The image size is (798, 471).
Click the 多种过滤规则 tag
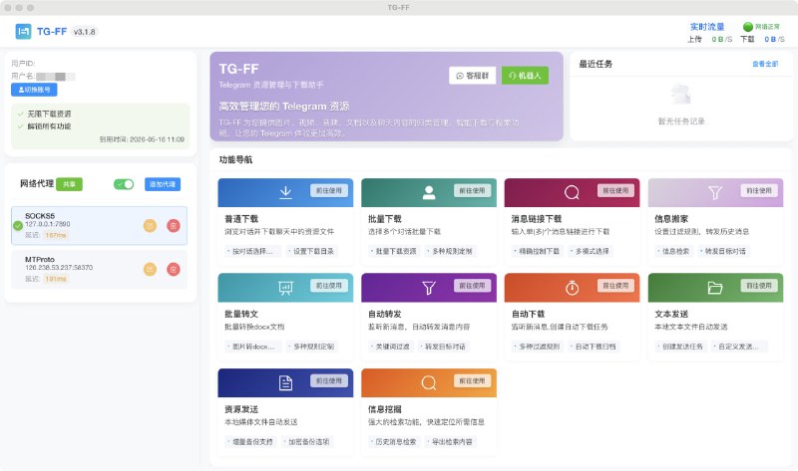(538, 347)
